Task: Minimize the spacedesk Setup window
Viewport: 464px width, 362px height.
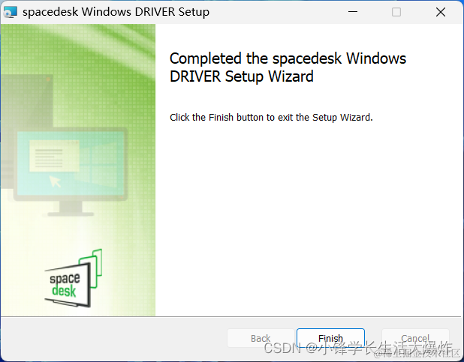Action: click(353, 12)
